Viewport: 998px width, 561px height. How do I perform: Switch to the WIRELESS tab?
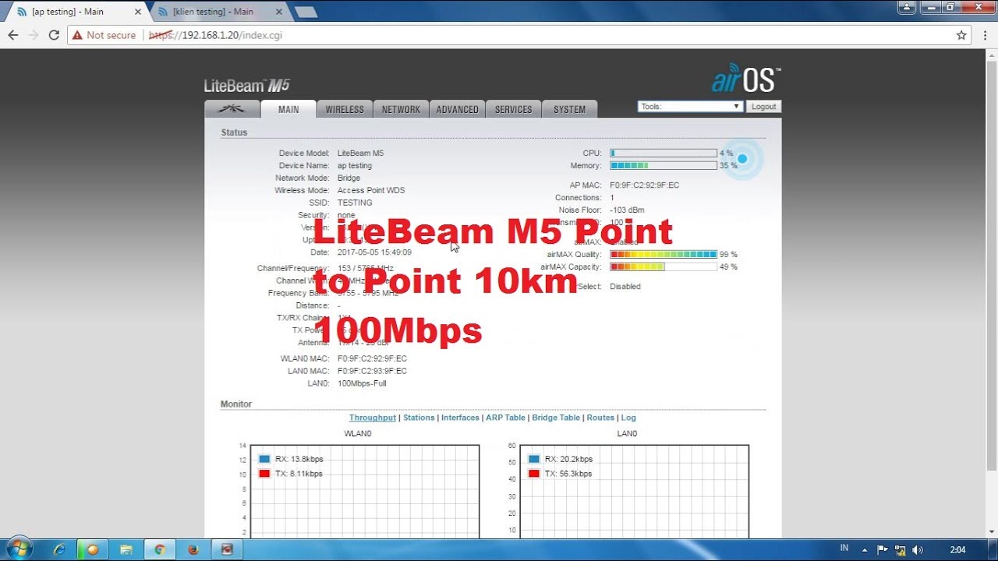coord(345,109)
